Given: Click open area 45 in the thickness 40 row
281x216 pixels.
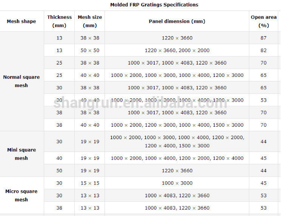Looking at the screenshot, I should pyautogui.click(x=264, y=158).
